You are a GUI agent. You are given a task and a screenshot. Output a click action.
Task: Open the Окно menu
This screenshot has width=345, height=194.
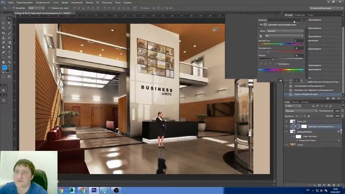118,3
